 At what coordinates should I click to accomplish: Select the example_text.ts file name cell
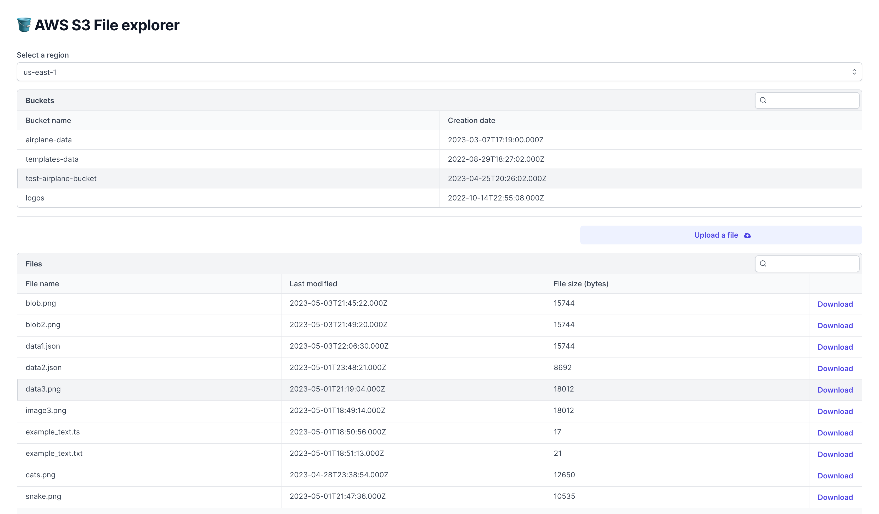click(x=149, y=433)
